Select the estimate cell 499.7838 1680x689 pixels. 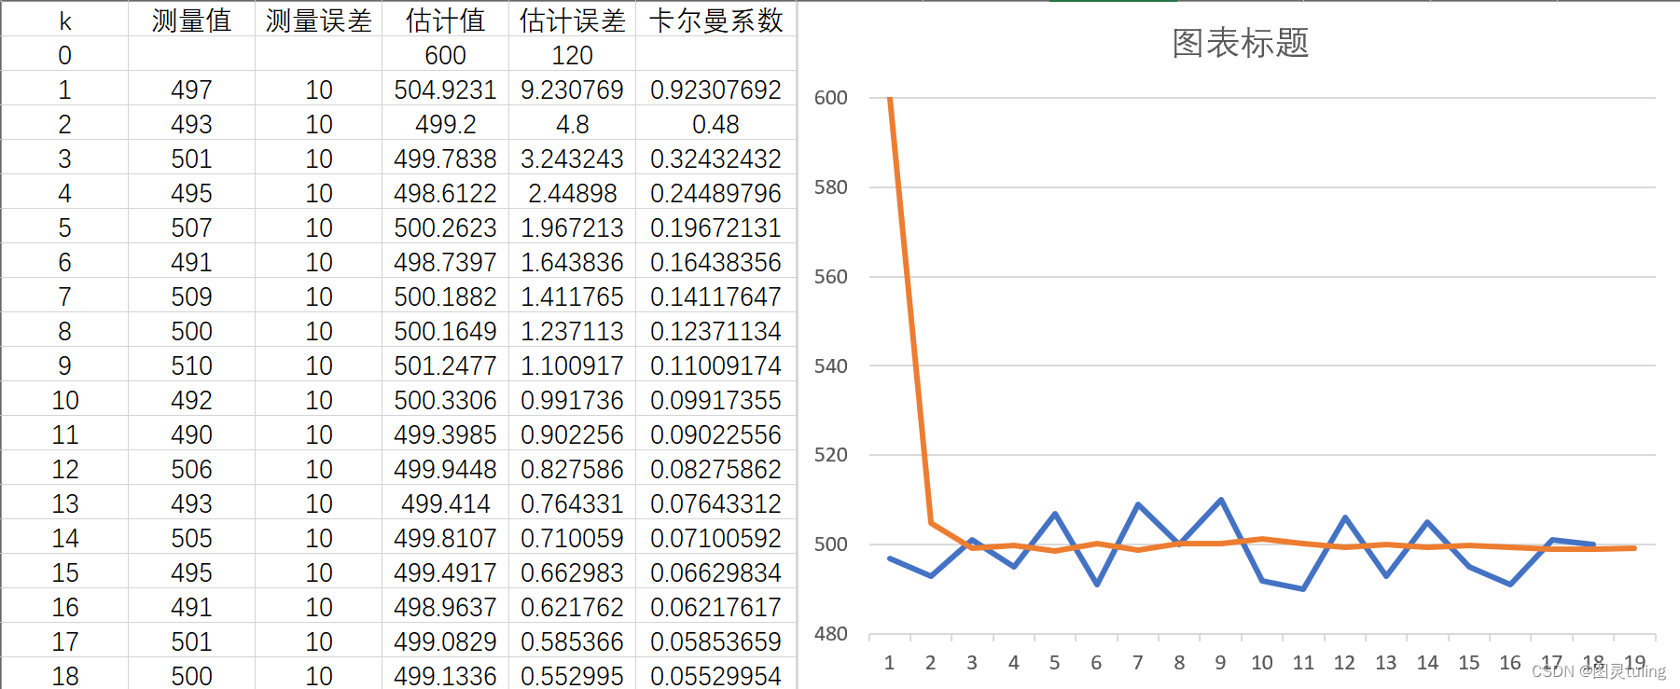coord(445,158)
